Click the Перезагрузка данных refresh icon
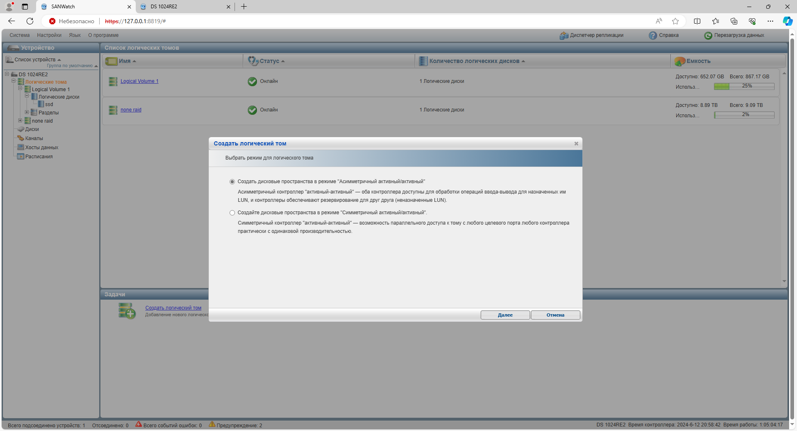The width and height of the screenshot is (797, 431). 708,36
